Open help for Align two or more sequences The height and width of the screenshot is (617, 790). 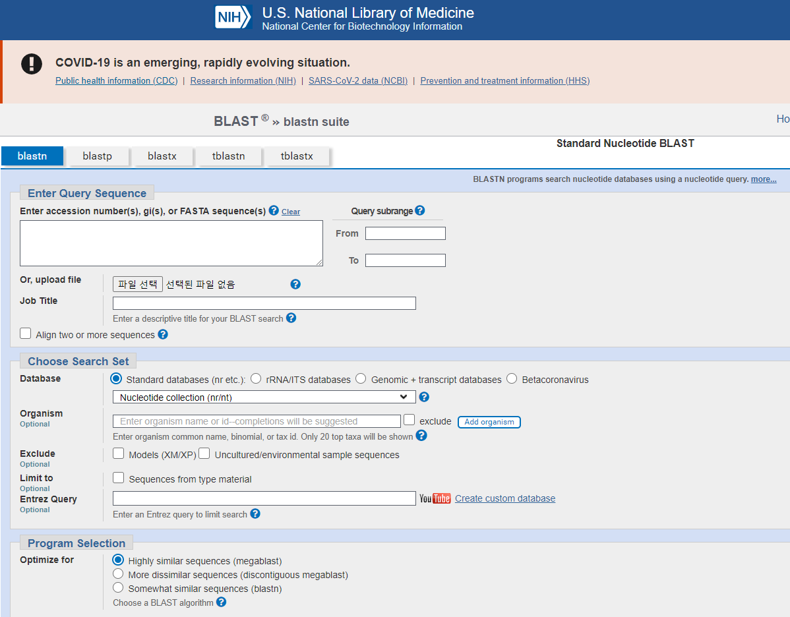163,334
